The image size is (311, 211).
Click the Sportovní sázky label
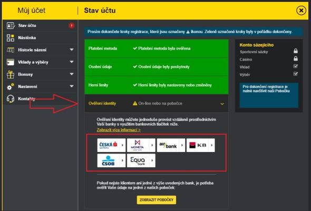click(x=254, y=52)
